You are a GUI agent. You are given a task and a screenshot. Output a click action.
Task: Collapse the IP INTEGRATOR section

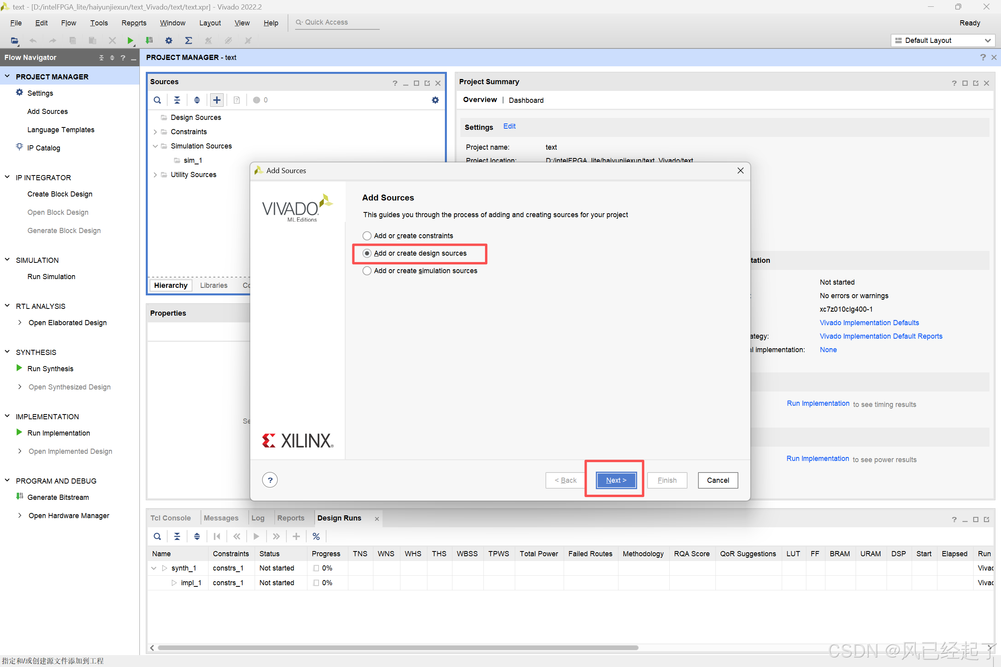pos(7,177)
